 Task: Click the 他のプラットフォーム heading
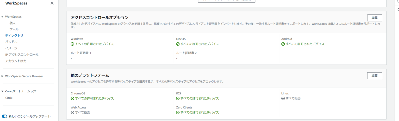point(90,75)
